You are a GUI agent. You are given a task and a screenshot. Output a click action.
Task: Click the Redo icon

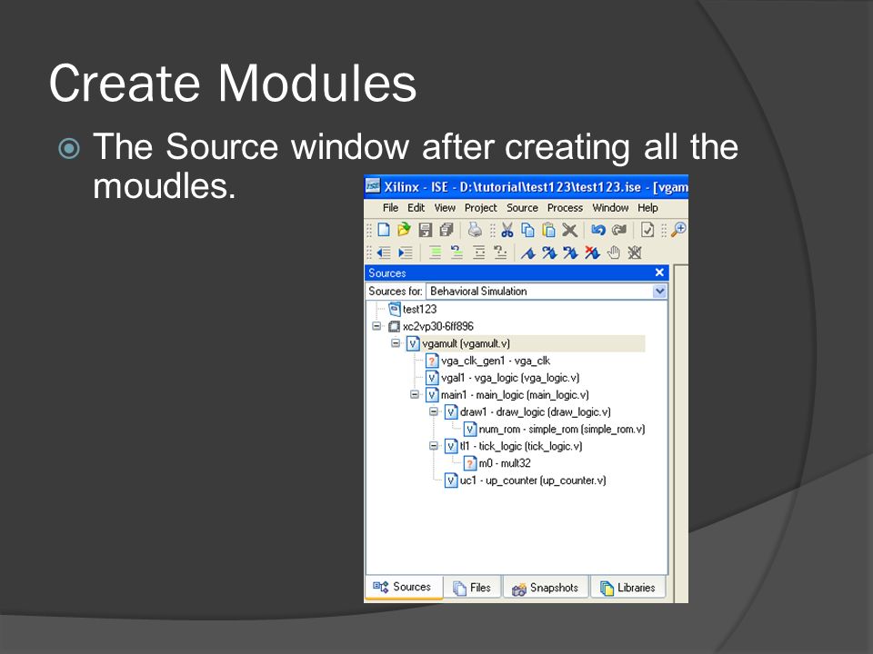pyautogui.click(x=619, y=230)
